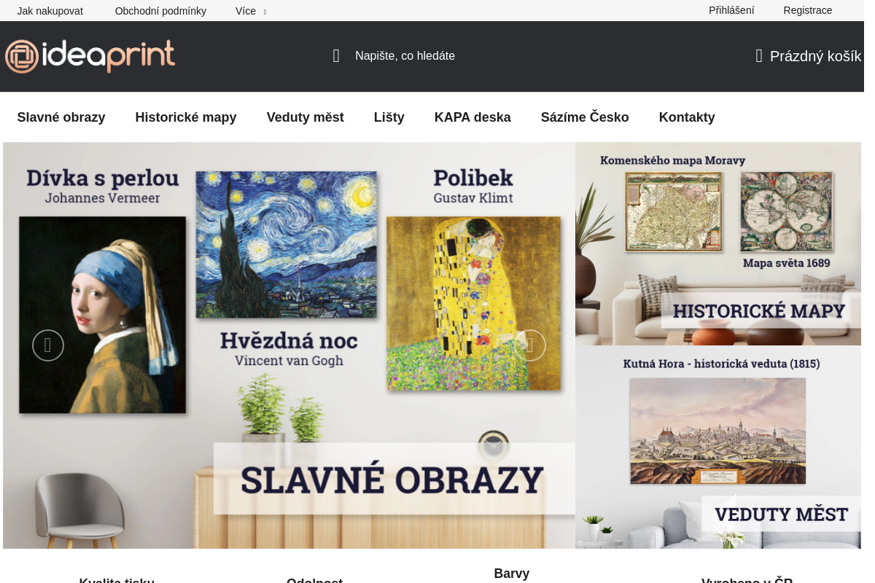Screen dimensions: 875x583
Task: Click the Slavné obrazy banner label
Action: [393, 479]
